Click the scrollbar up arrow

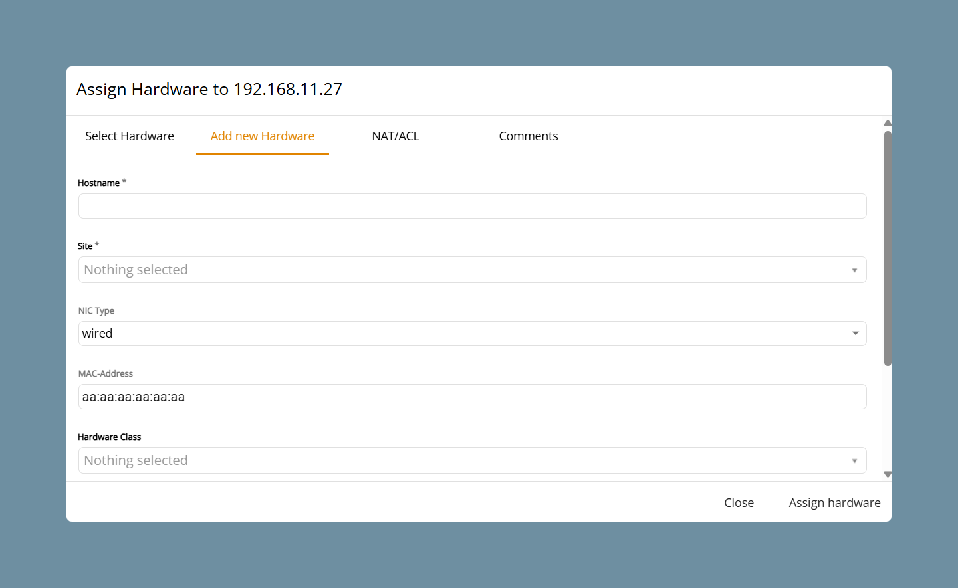[x=888, y=123]
